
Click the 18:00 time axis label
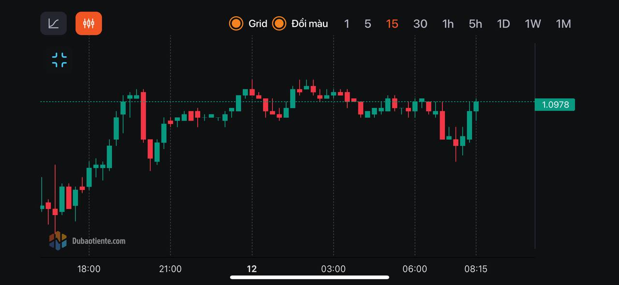pos(89,269)
